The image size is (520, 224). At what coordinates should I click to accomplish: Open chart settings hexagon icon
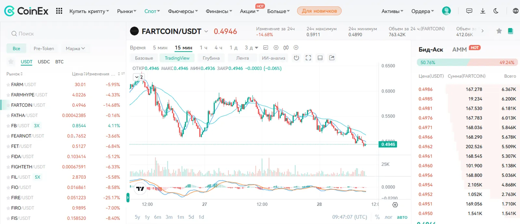(276, 48)
